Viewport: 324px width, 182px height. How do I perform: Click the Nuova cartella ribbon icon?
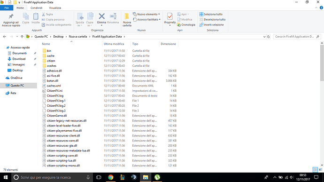[127, 16]
